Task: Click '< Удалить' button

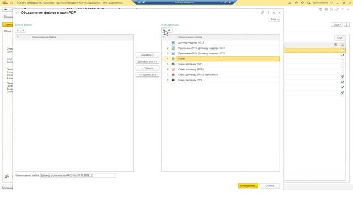Action: tap(147, 68)
